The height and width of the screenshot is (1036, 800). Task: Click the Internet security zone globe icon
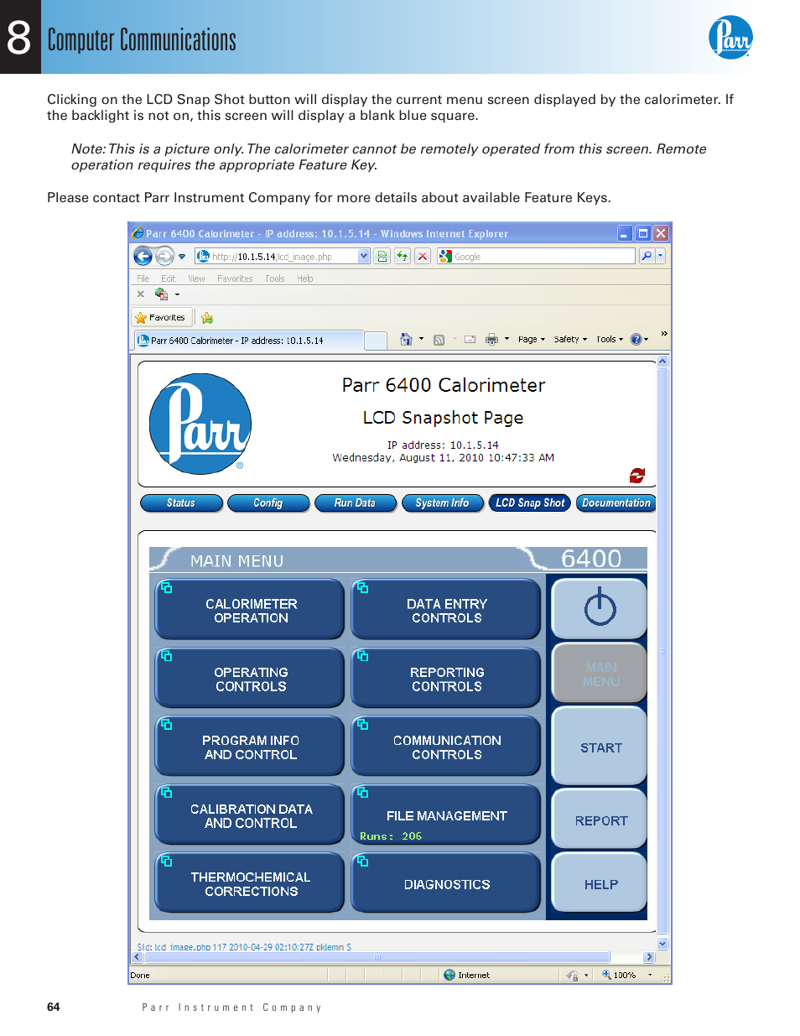tap(449, 975)
